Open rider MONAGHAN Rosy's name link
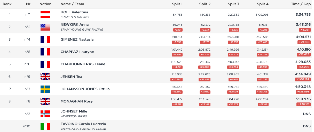Image resolution: width=314 pixels, height=132 pixels. pyautogui.click(x=77, y=101)
